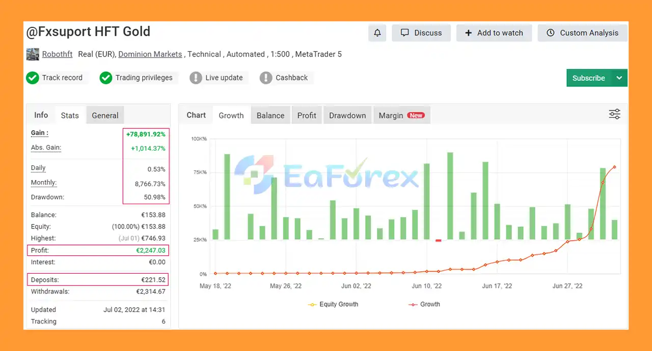Toggle the Equity Growth legend series

click(333, 304)
